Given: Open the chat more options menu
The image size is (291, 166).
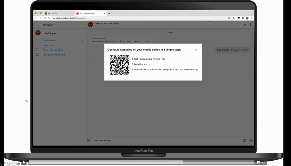Looking at the screenshot, I should click(x=251, y=25).
